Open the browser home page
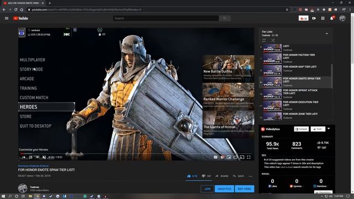354x199 pixels. [22, 10]
